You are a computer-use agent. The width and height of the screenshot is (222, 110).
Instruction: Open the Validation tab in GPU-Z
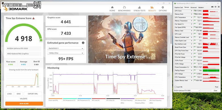pos(201,7)
